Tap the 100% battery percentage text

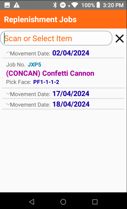[88, 5]
